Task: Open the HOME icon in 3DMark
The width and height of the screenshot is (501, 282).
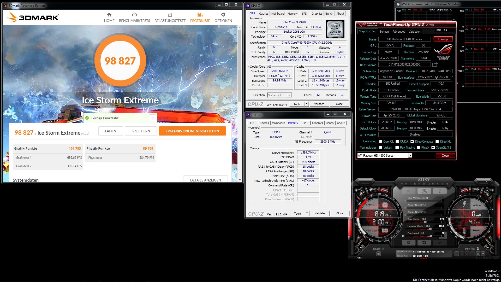Action: tap(109, 15)
